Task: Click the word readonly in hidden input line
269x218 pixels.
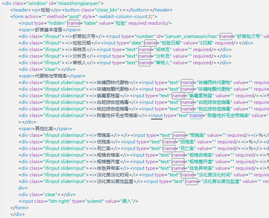Action: click(157, 23)
